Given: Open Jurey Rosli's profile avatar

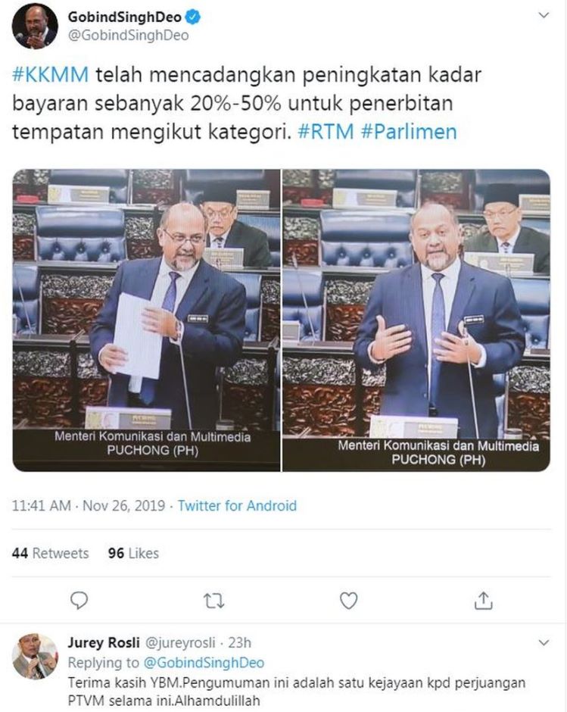Looking at the screenshot, I should pyautogui.click(x=35, y=657).
